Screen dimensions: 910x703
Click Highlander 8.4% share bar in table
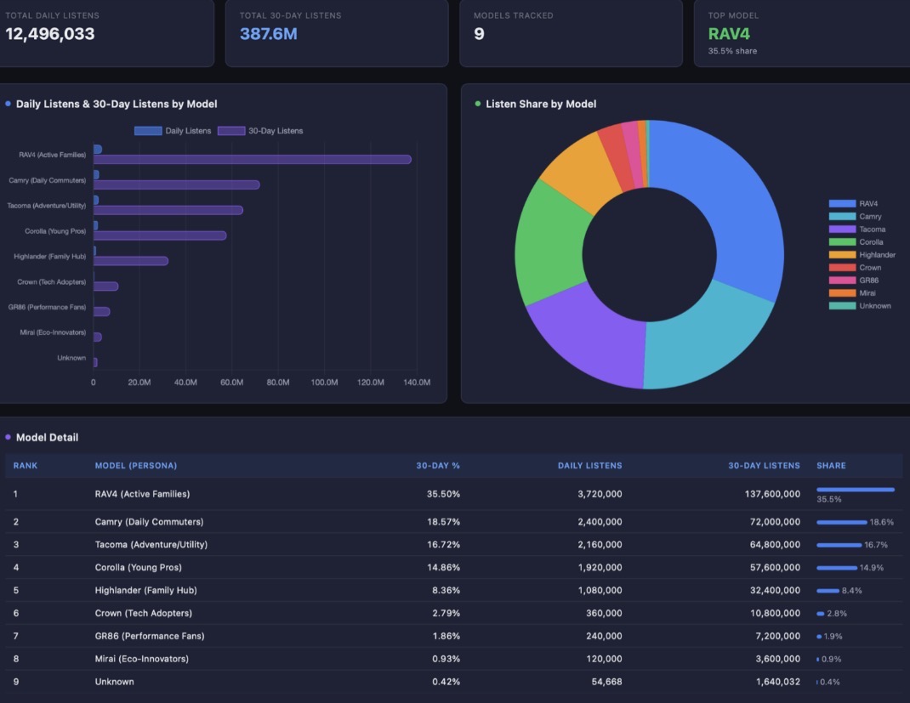point(828,591)
